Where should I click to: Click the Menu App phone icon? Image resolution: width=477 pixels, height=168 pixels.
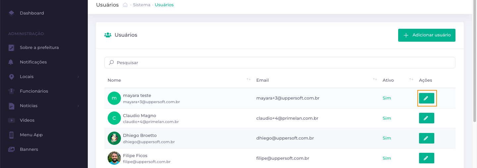click(11, 135)
